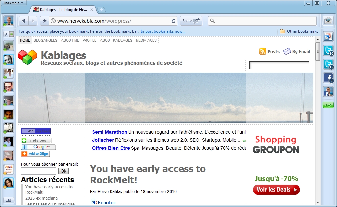Click the Import bookmarks now link
Screen dimensions: 337x207
click(163, 31)
